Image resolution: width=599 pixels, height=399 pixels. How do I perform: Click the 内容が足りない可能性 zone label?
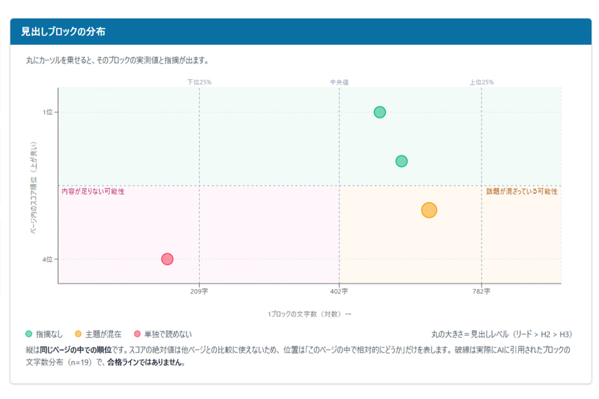[x=93, y=191]
